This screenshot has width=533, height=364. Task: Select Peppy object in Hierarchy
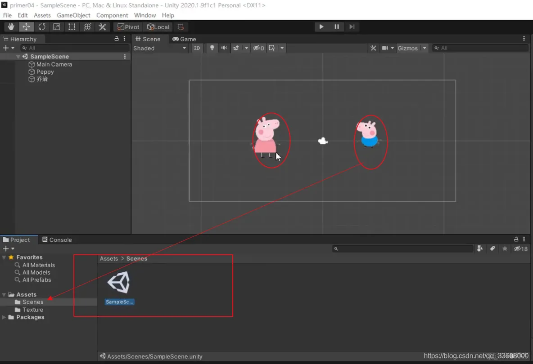coord(45,71)
